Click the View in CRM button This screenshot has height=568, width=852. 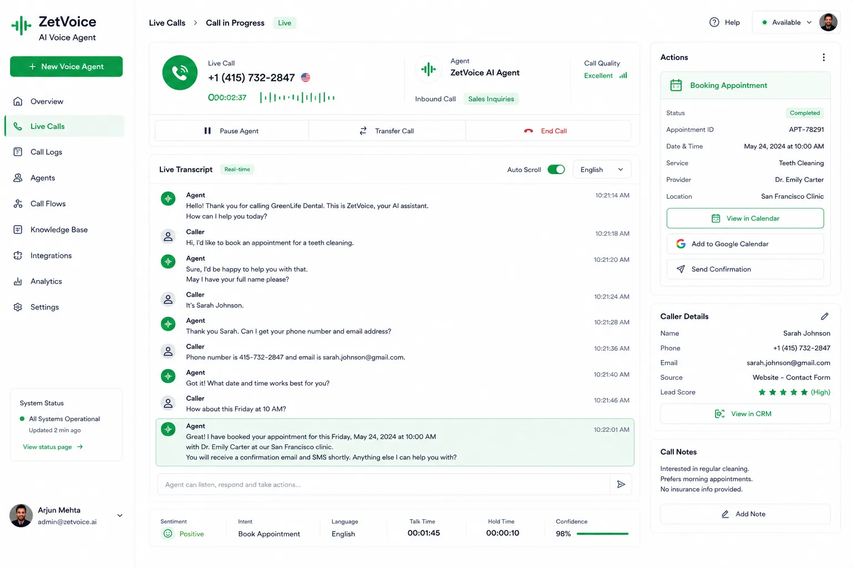(x=745, y=414)
